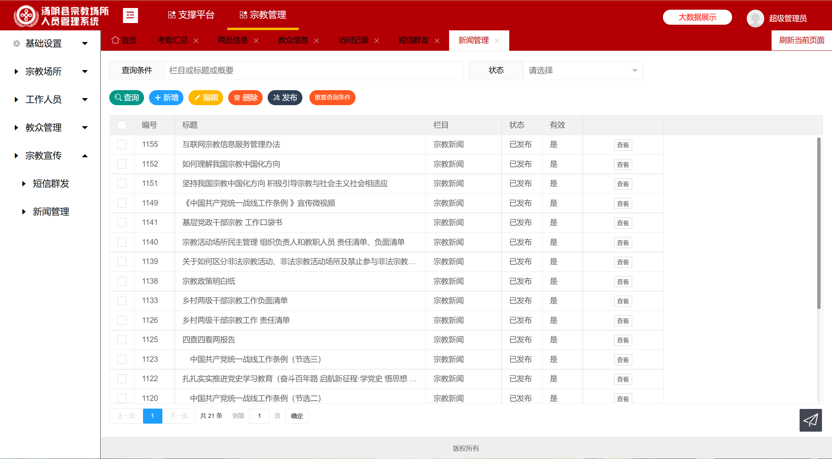The image size is (832, 459).
Task: Click 查看 for row 1122
Action: [x=623, y=379]
